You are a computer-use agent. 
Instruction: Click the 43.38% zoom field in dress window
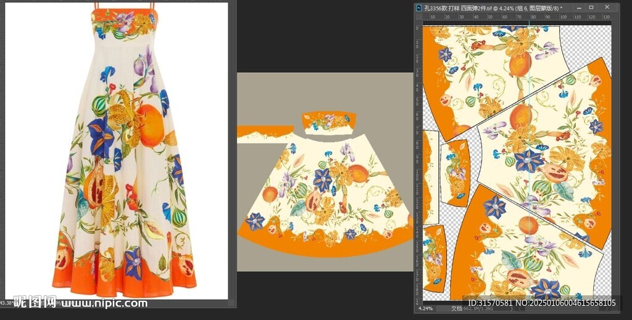coord(7,303)
